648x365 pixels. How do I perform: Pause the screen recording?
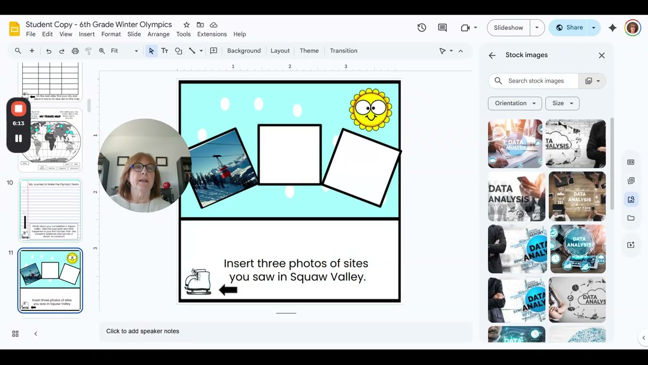click(x=18, y=138)
